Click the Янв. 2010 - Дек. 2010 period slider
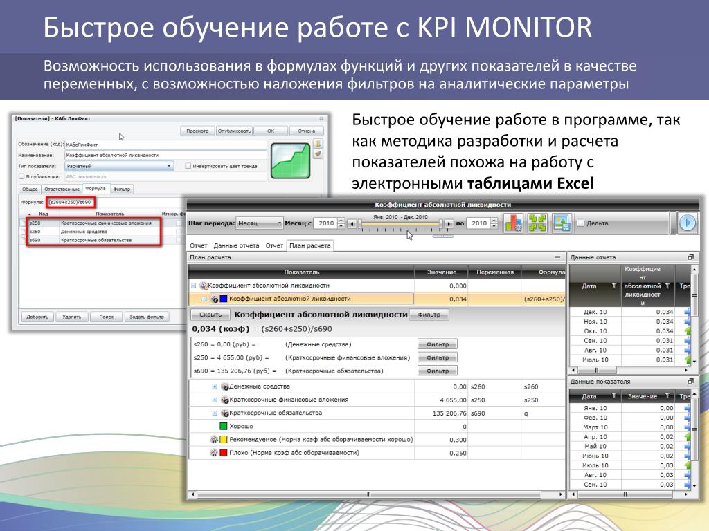This screenshot has width=709, height=531. pos(400,224)
